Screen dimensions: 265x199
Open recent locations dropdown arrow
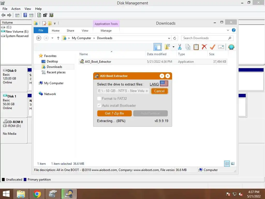click(x=52, y=38)
